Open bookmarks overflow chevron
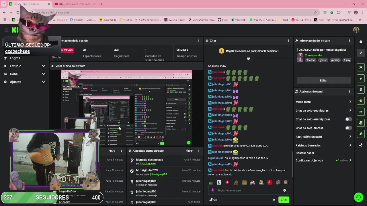The image size is (367, 206). (360, 20)
